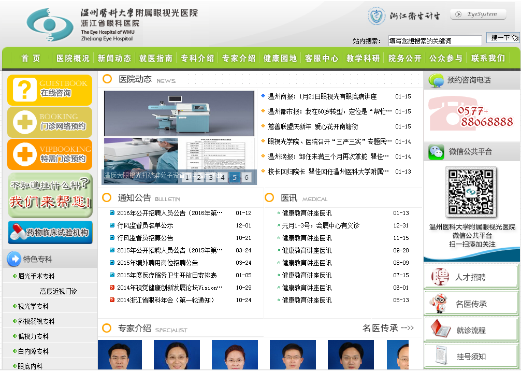Click the 搜一下 search button
The height and width of the screenshot is (371, 521).
click(503, 37)
